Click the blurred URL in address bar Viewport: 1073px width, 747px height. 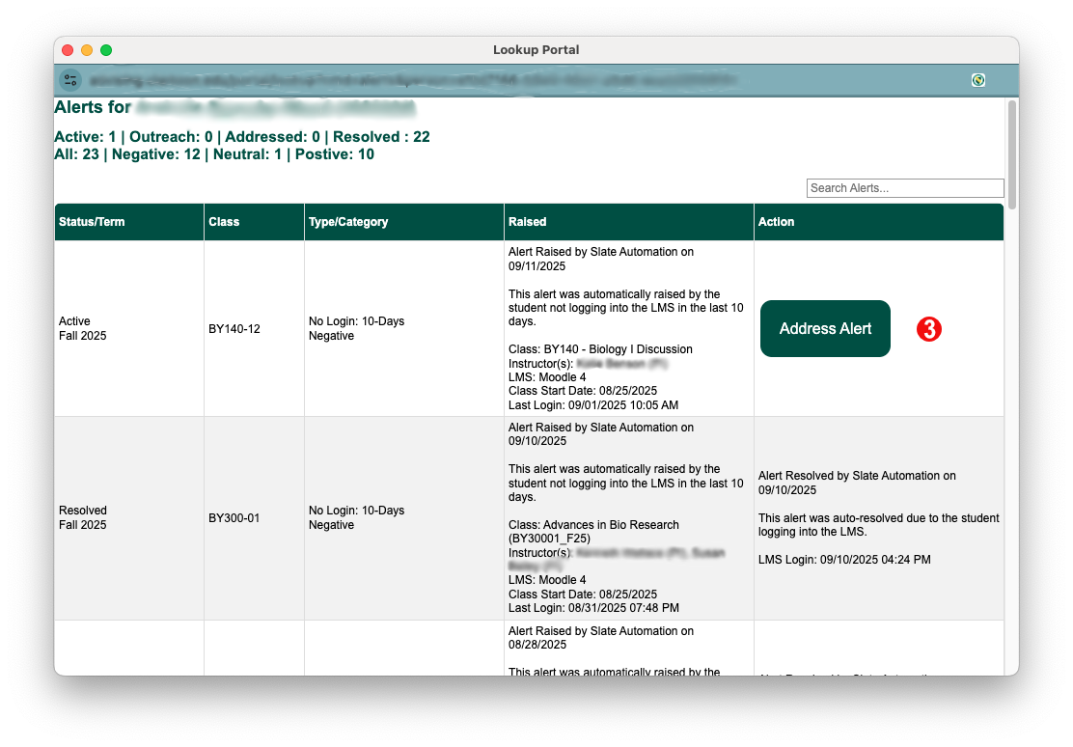(415, 80)
